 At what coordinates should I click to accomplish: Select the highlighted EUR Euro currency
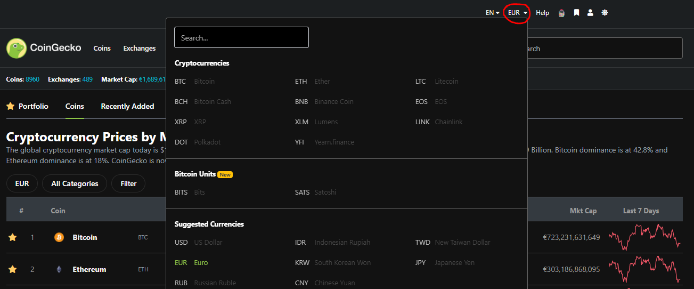(191, 263)
